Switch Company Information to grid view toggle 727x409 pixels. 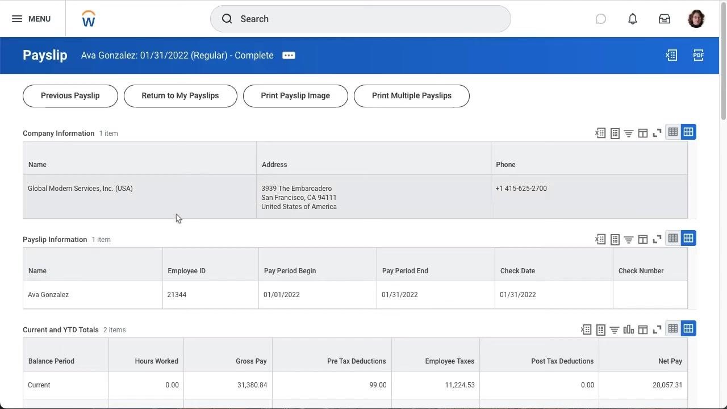[x=688, y=132]
